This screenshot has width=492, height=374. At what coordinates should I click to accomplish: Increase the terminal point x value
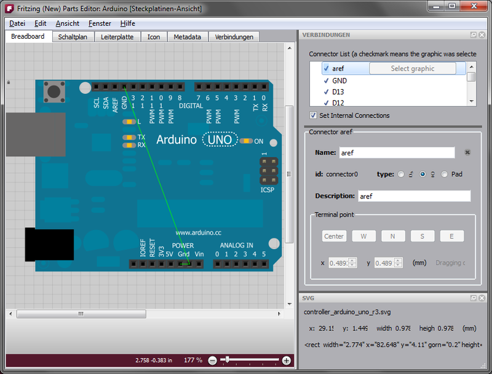pyautogui.click(x=352, y=260)
